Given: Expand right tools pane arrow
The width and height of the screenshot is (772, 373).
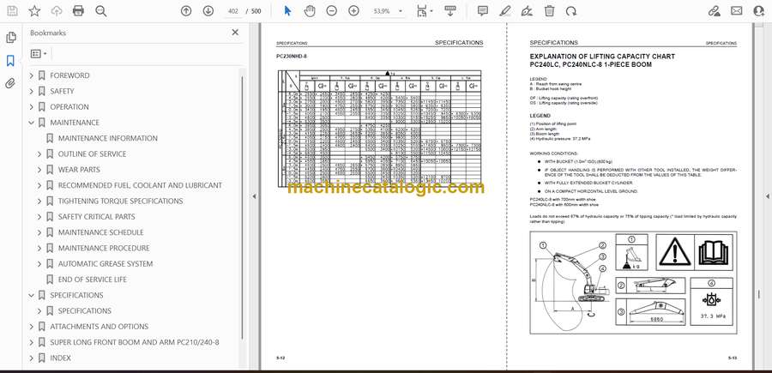Looking at the screenshot, I should tap(767, 196).
